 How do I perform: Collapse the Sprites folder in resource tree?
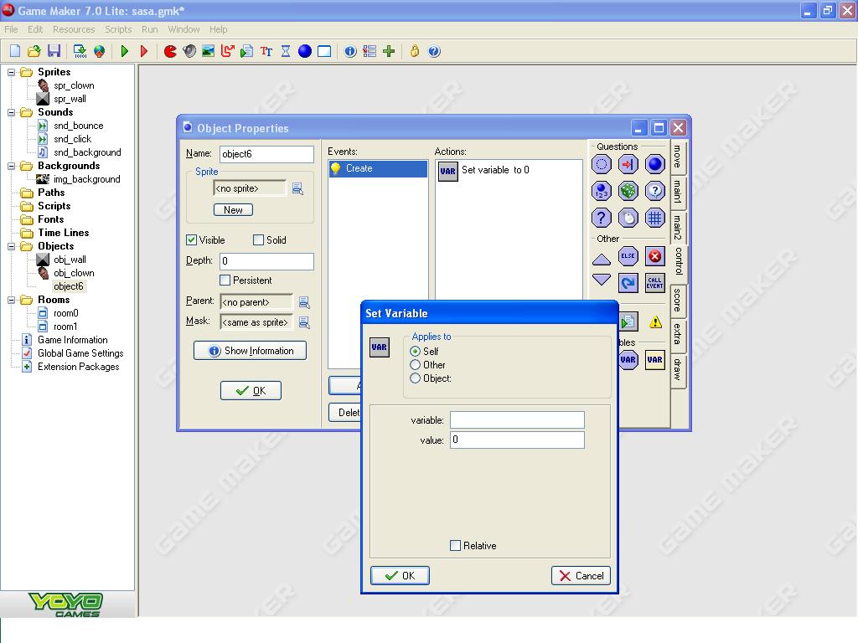[x=13, y=72]
